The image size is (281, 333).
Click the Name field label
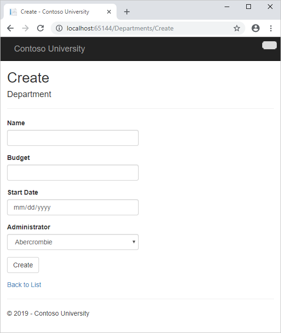16,123
